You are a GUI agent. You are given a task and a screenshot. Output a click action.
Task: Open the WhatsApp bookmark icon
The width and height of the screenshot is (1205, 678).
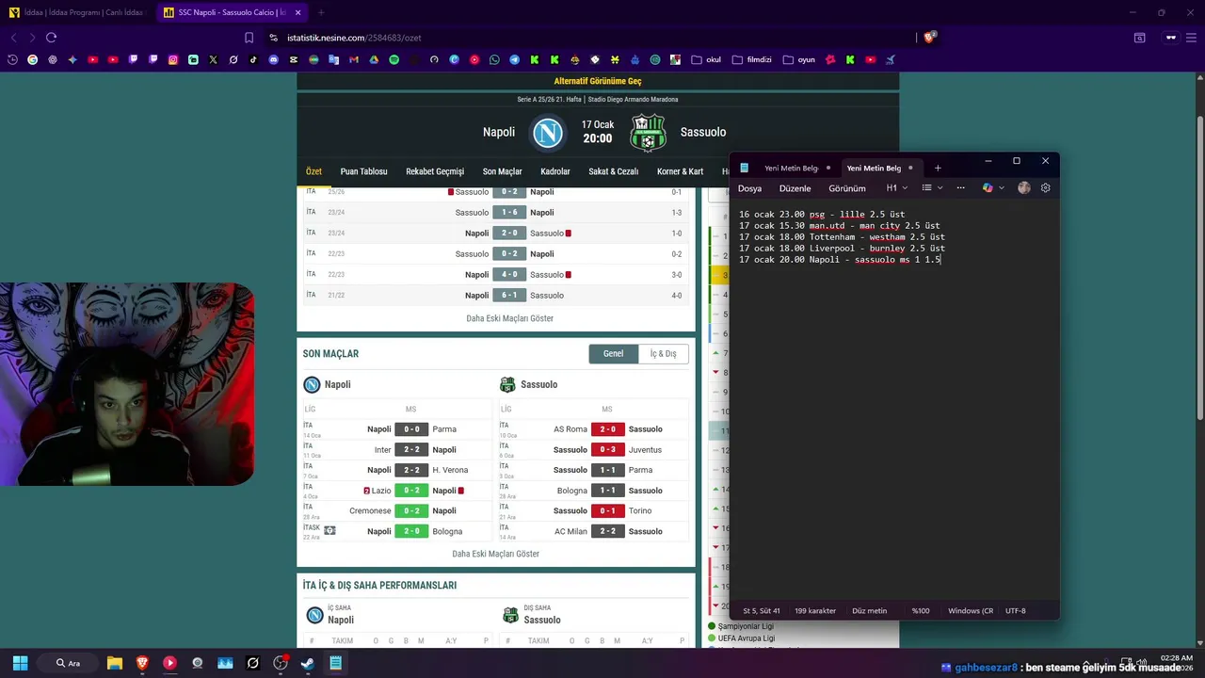point(494,59)
